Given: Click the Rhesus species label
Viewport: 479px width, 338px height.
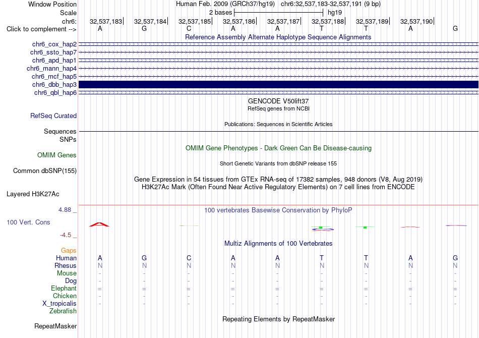Looking at the screenshot, I should 66,265.
